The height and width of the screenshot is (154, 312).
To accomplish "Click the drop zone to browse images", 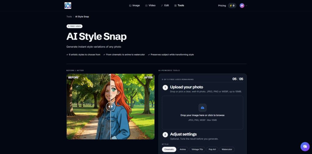I will click(x=202, y=112).
